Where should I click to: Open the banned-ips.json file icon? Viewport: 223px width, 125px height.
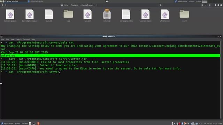pos(10,14)
